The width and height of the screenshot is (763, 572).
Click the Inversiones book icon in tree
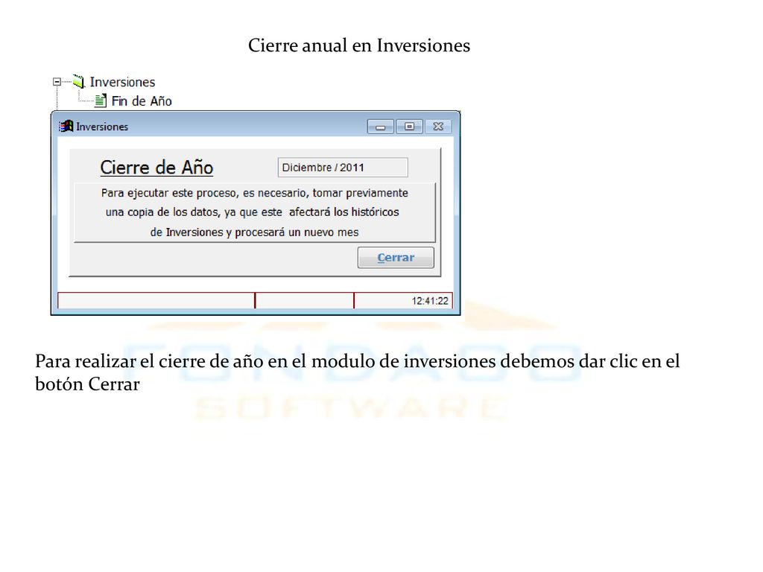[78, 81]
